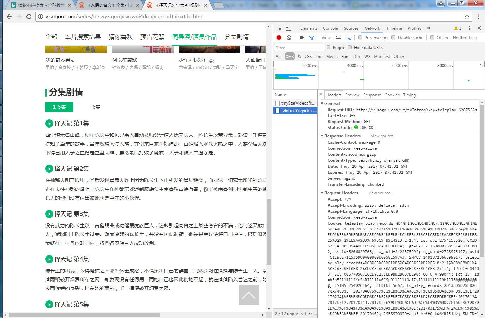Collapse the General request section
The image size is (485, 318).
(x=322, y=103)
